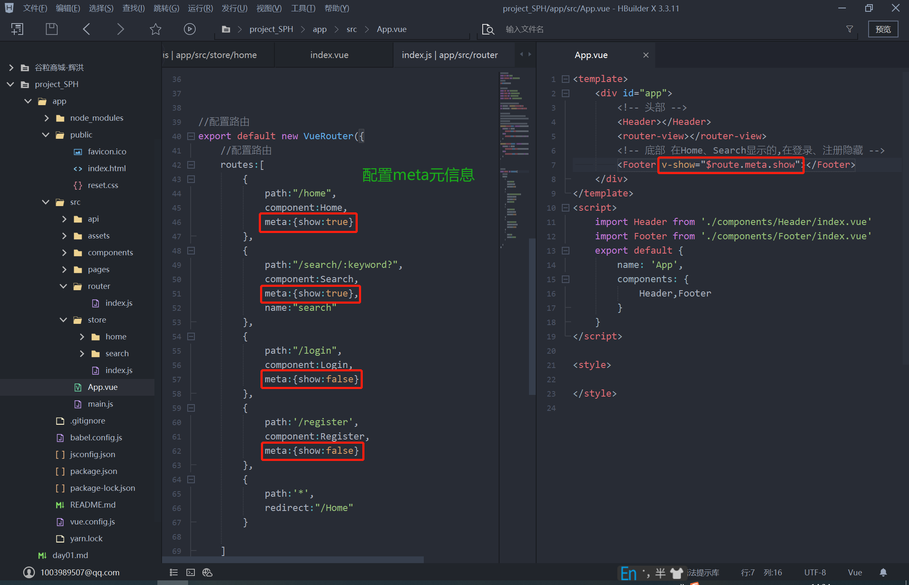The width and height of the screenshot is (909, 585).
Task: Click the left editor vertical scrollbar
Action: 532,316
